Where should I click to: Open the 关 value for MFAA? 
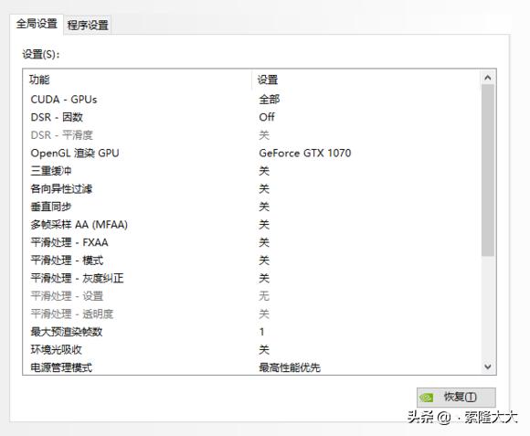click(264, 225)
